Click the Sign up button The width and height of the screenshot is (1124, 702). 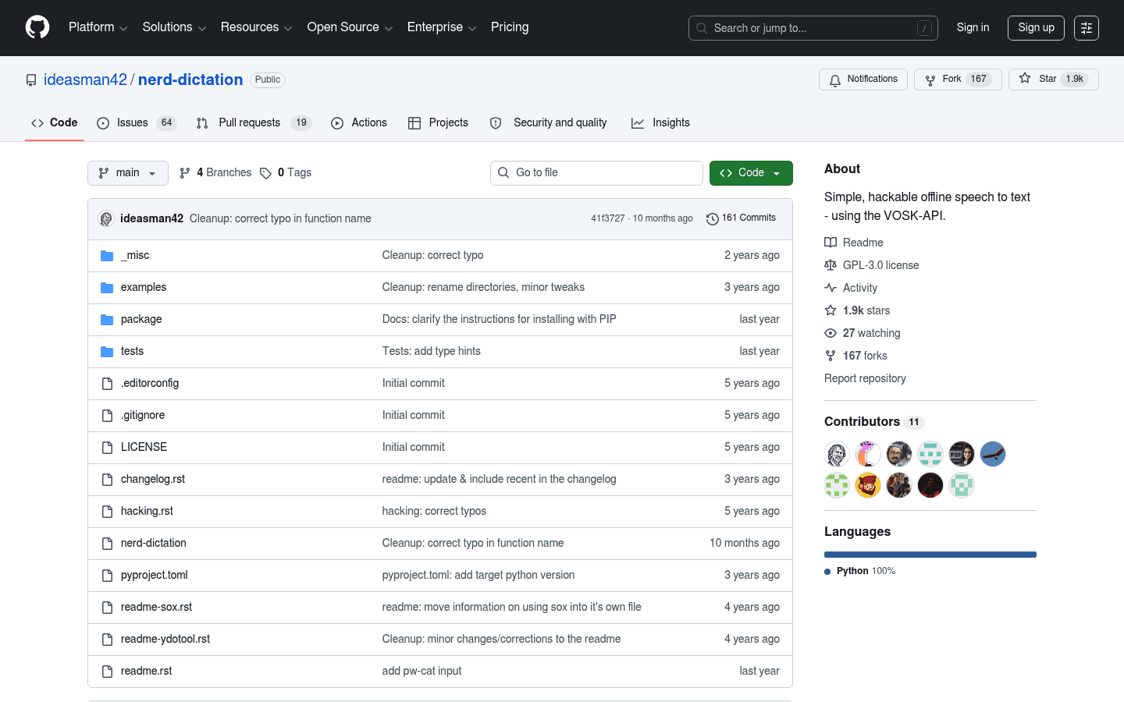(x=1036, y=27)
